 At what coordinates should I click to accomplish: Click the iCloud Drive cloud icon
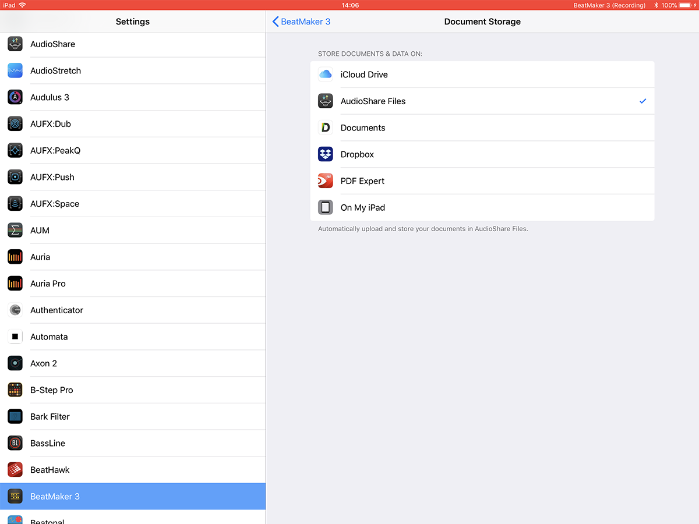point(326,75)
